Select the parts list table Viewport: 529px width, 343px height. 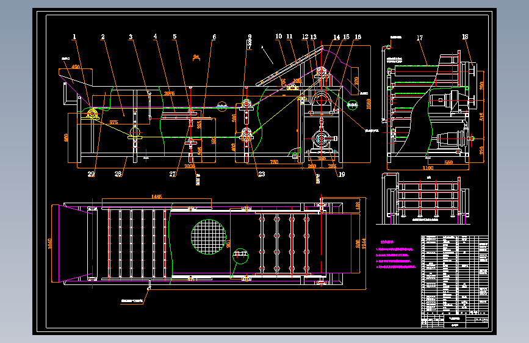pos(455,275)
